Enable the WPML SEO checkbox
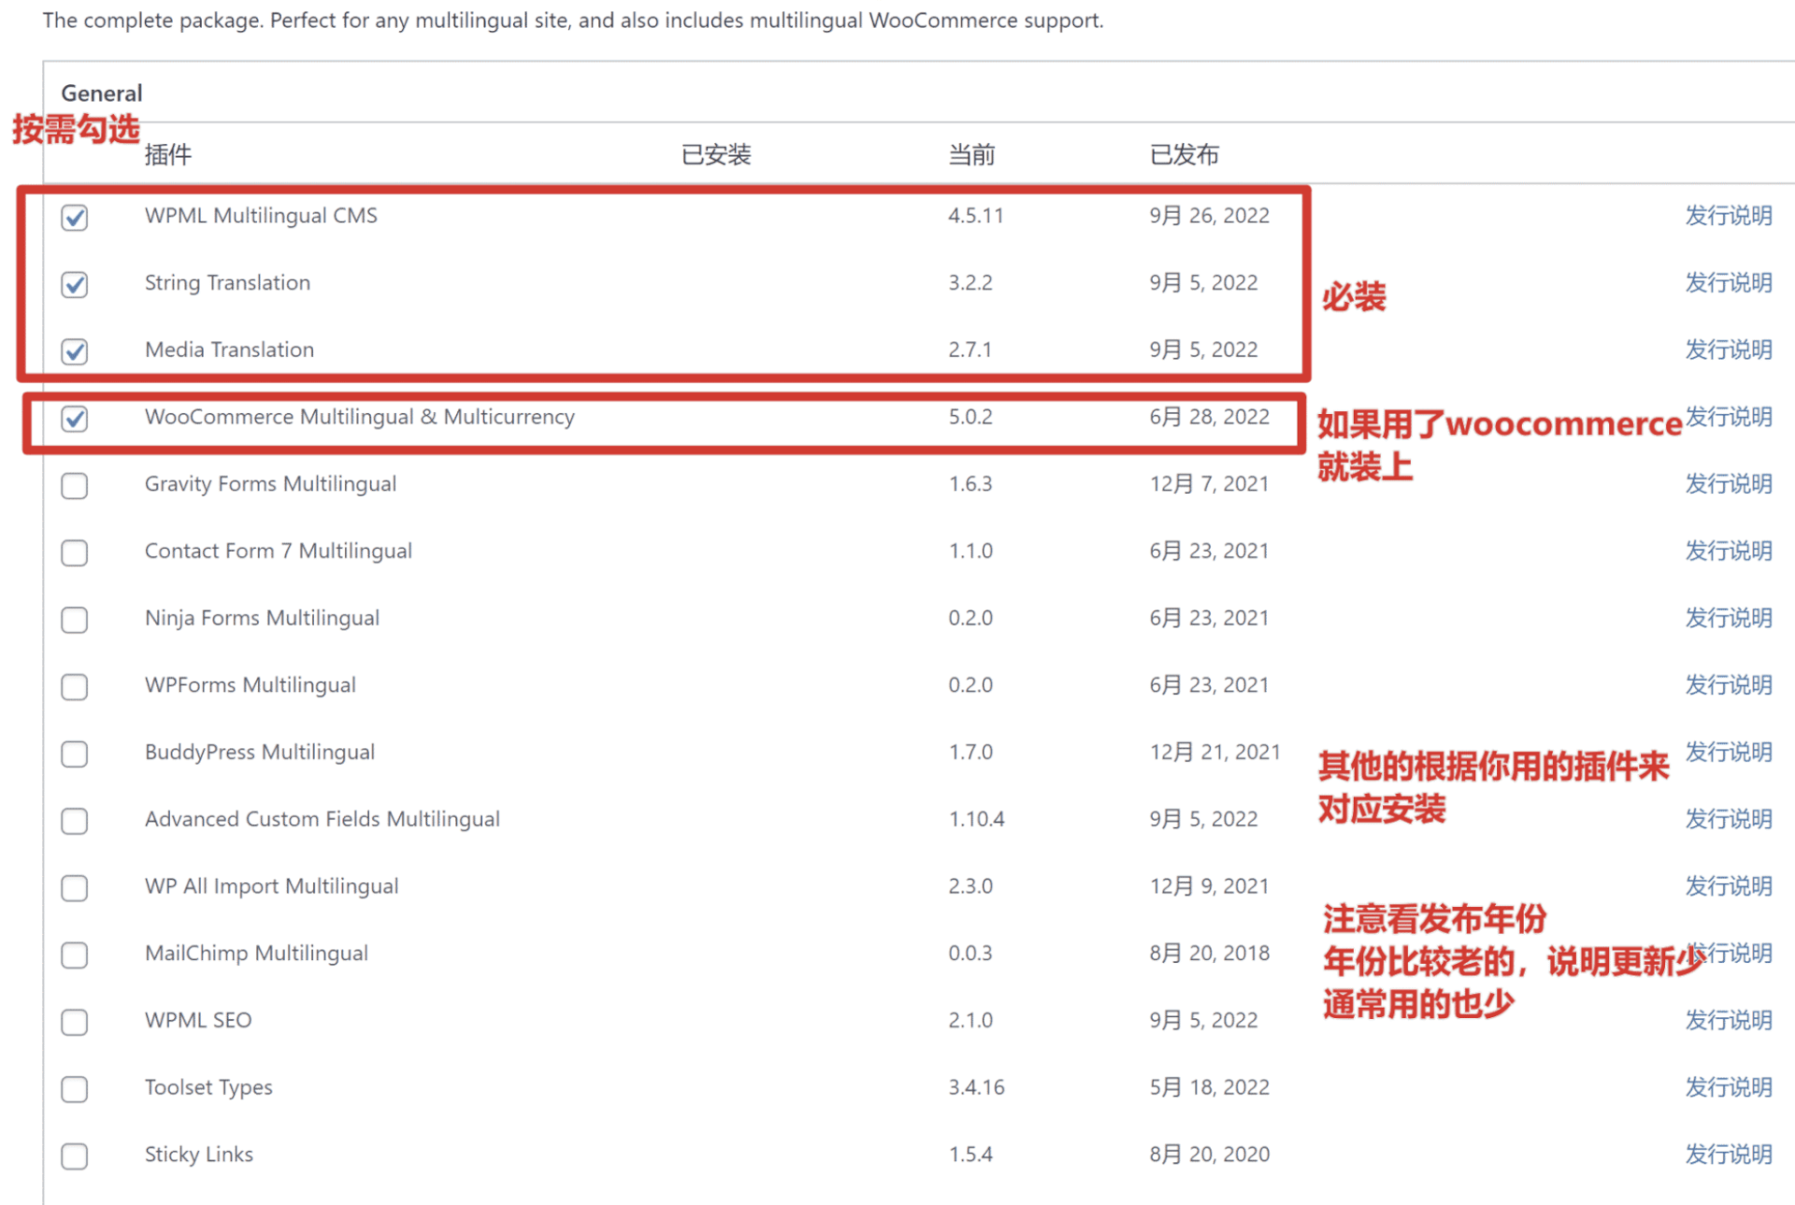 click(75, 1022)
